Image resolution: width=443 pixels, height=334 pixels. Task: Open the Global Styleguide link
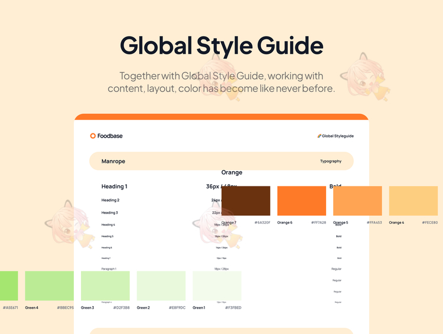click(335, 136)
